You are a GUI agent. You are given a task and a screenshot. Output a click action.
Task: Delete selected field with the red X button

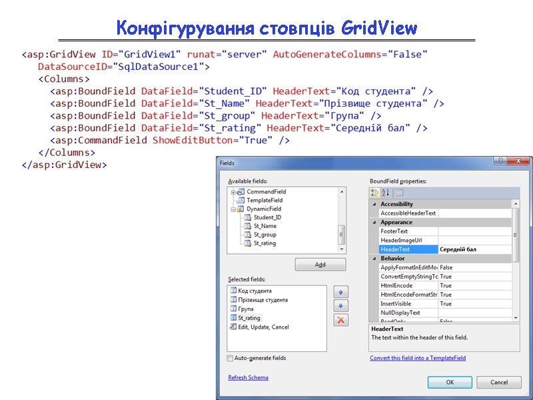click(340, 320)
